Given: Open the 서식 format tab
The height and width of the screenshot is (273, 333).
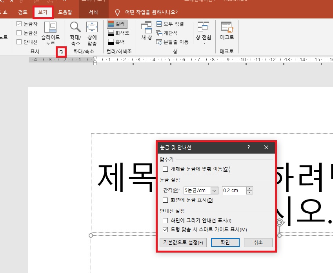Looking at the screenshot, I should click(x=93, y=12).
